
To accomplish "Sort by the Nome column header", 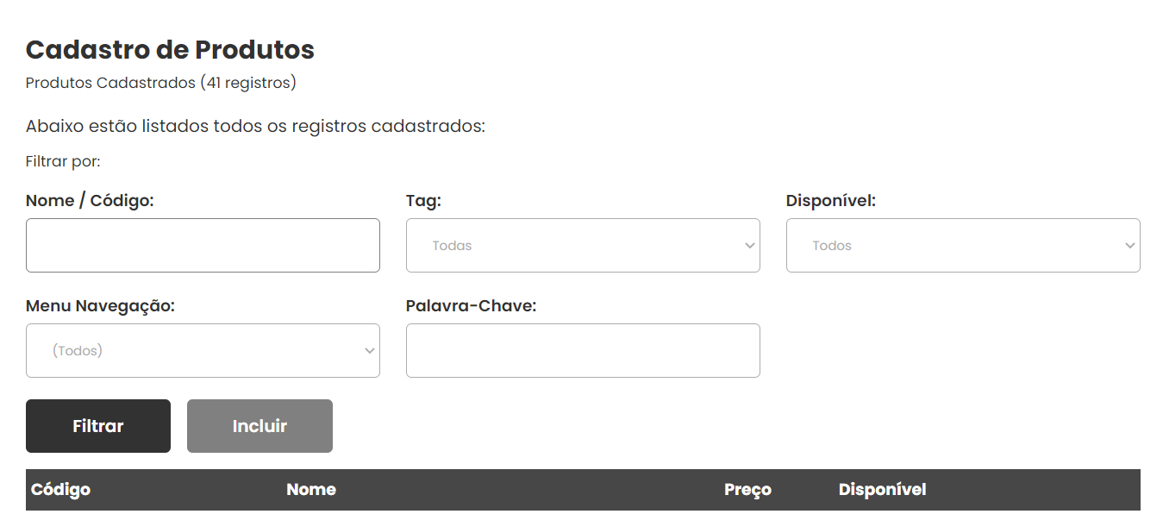I will coord(311,490).
